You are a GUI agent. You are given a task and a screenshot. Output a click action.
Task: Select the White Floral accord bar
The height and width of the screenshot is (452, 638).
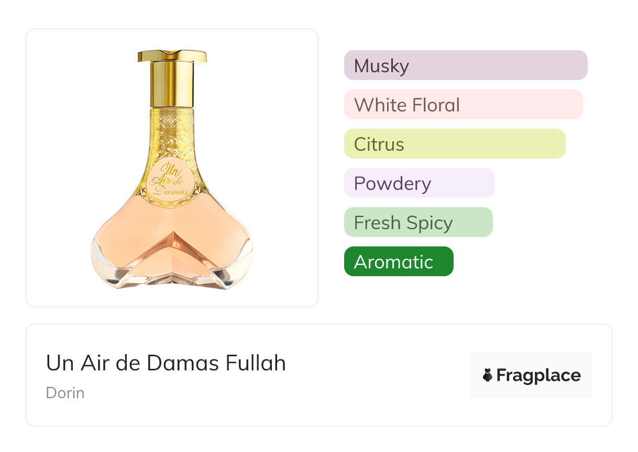(463, 105)
